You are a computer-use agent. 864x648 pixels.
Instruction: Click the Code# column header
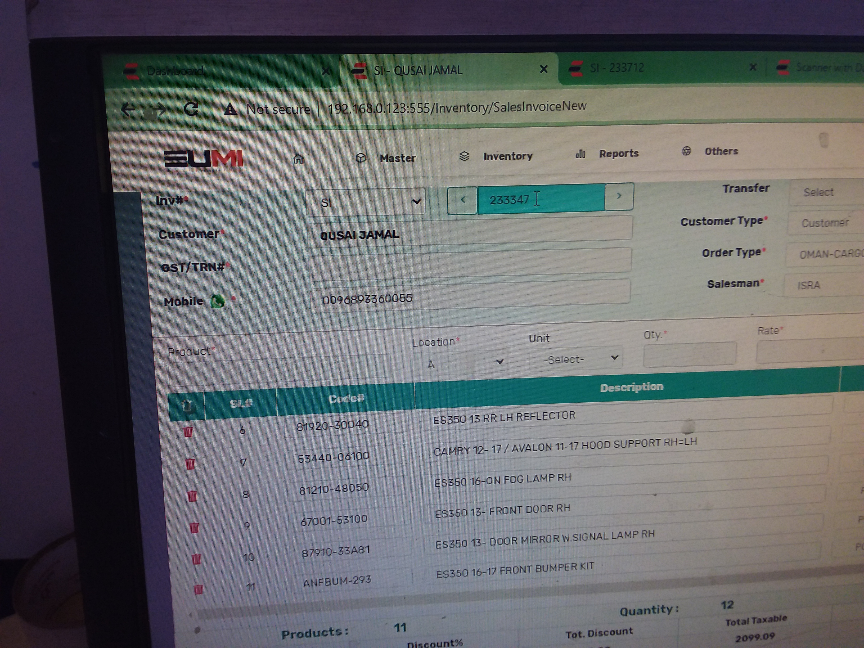346,398
